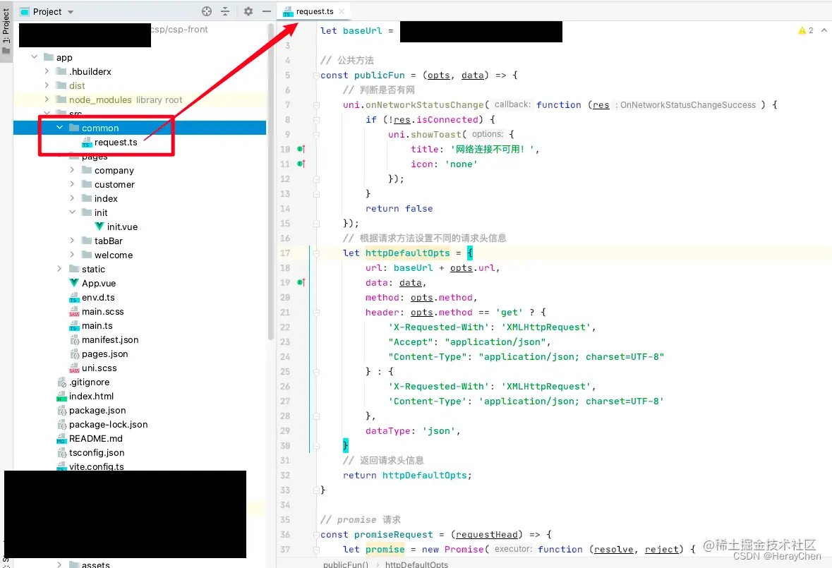The image size is (832, 568).
Task: Click the TS file icon of main.ts
Action: pyautogui.click(x=74, y=326)
